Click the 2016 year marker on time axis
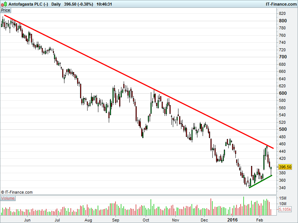This screenshot has height=223, width=298. click(x=232, y=220)
